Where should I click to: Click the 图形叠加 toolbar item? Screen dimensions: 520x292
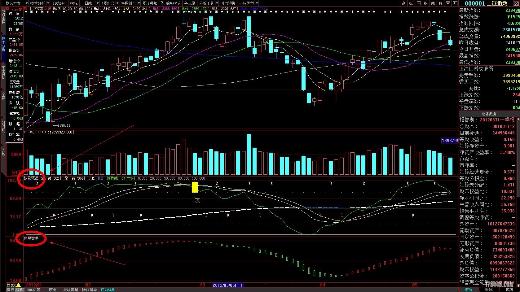[150, 3]
